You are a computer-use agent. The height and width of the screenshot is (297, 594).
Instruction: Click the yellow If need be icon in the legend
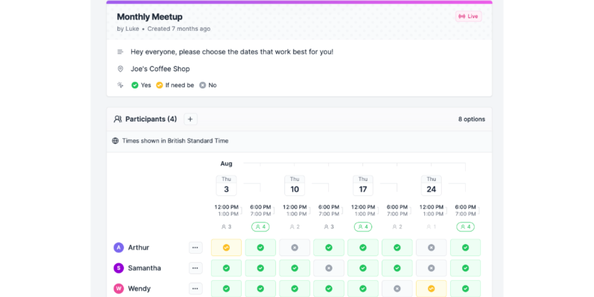click(160, 85)
